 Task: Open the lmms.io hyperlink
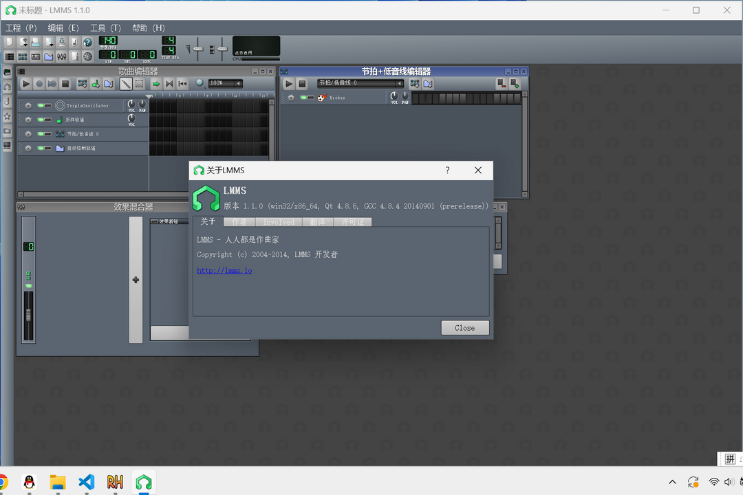[224, 271]
